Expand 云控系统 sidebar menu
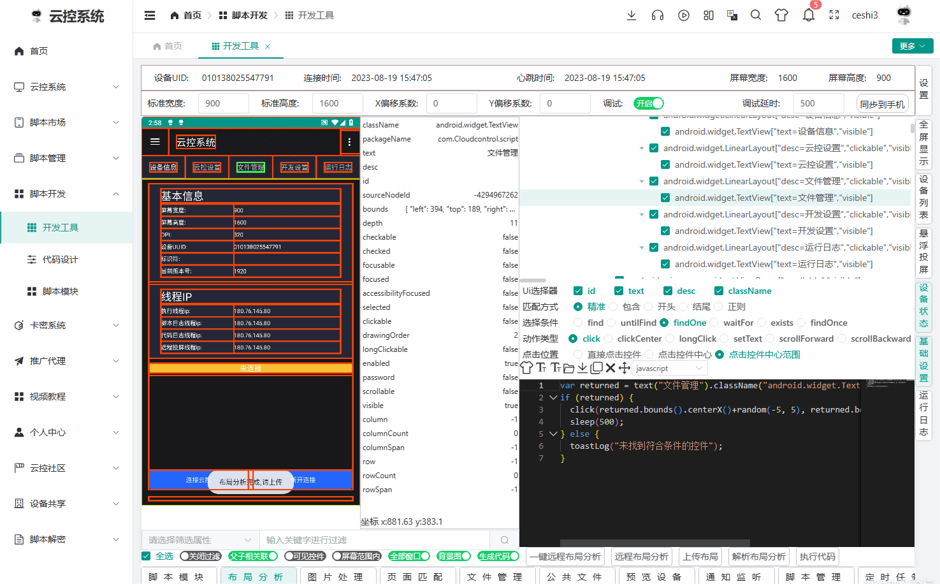The height and width of the screenshot is (584, 940). (66, 87)
